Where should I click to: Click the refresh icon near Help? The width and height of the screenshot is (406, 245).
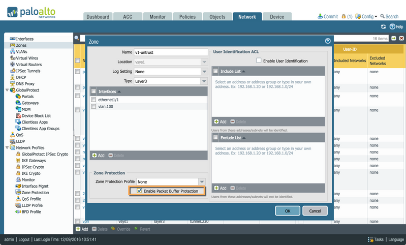383,26
